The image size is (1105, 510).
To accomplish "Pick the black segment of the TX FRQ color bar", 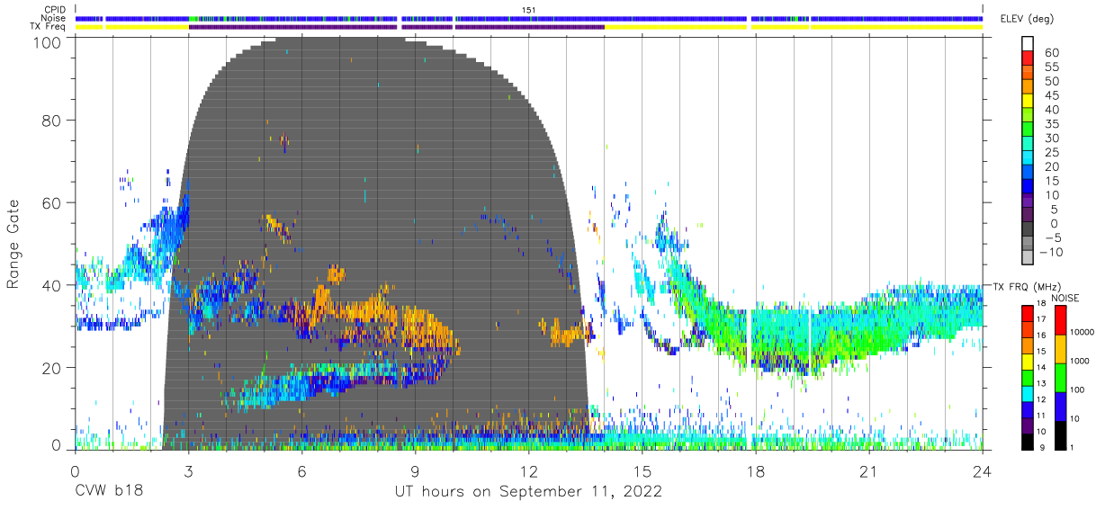I will pyautogui.click(x=1028, y=442).
